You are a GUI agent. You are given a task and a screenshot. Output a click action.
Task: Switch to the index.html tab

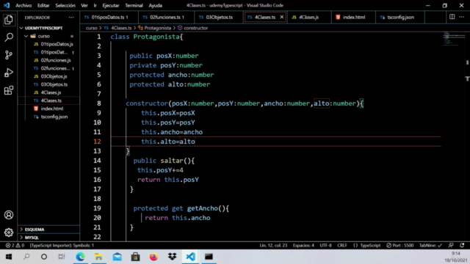[x=354, y=17]
